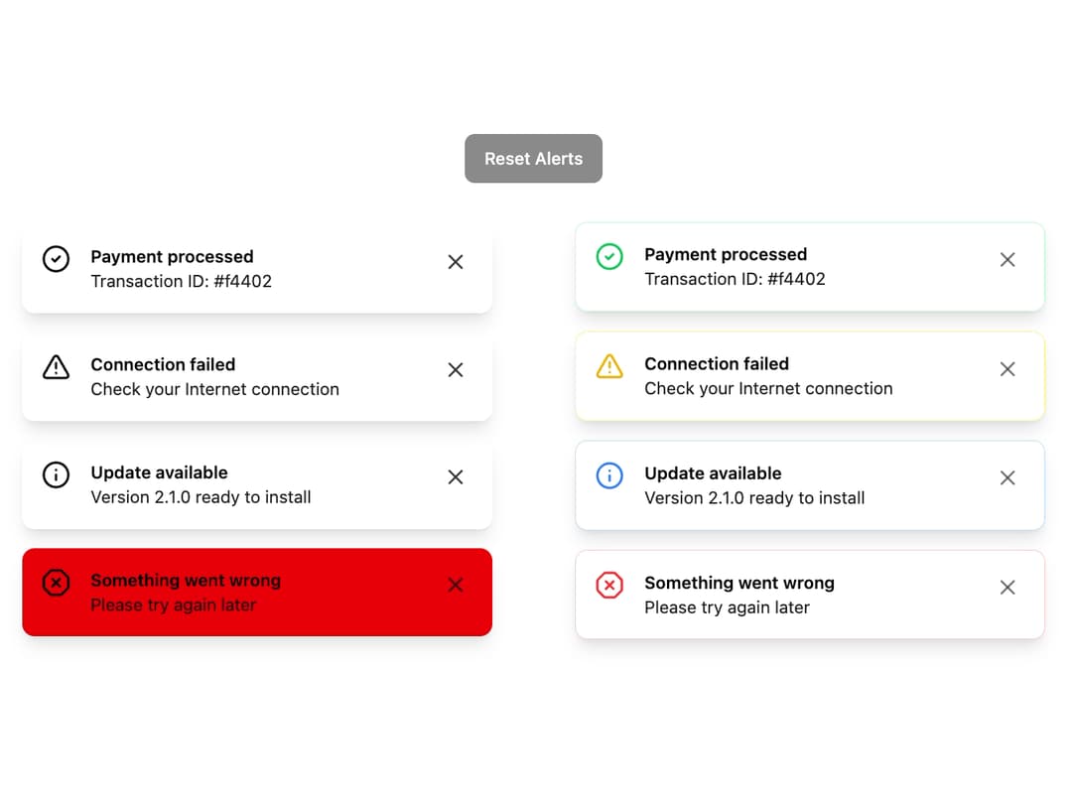1072x804 pixels.
Task: Click Version 2.1.0 ready to install in the blue-icon alert
Action: 754,498
